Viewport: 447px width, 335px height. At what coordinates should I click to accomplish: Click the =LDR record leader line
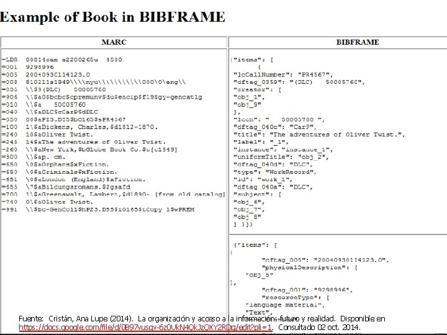coord(62,60)
